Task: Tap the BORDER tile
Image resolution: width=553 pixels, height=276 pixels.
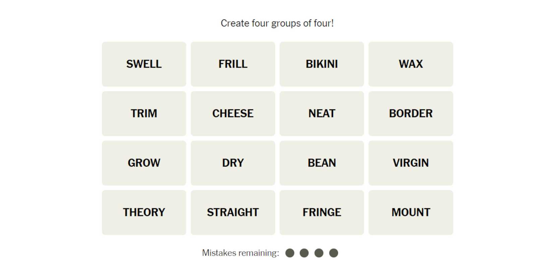Action: point(411,113)
